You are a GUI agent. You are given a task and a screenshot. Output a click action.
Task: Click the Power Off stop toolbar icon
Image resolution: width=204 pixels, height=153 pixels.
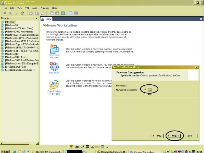pyautogui.click(x=5, y=13)
